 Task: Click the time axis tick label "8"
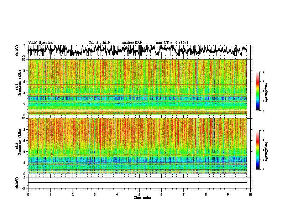click(206, 194)
